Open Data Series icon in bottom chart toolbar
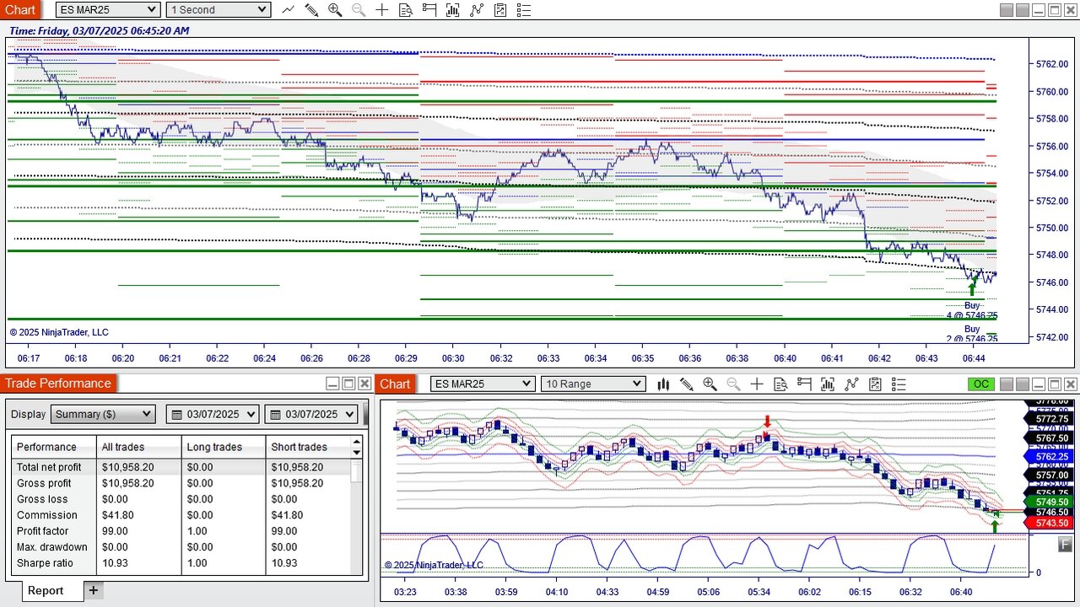 click(828, 384)
